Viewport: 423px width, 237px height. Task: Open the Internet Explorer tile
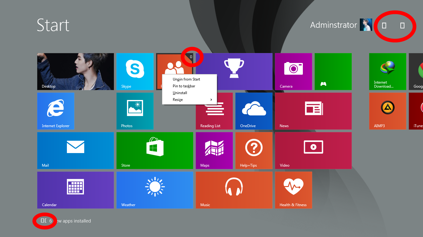[55, 111]
